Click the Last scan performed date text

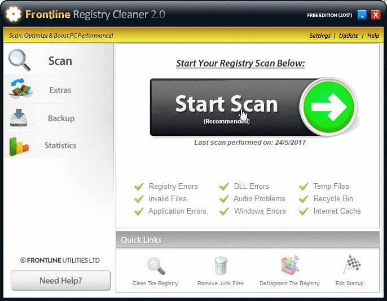pos(250,143)
